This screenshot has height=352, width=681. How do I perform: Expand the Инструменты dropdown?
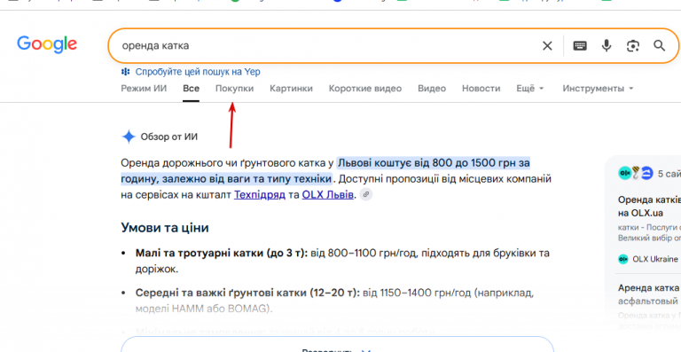[598, 89]
